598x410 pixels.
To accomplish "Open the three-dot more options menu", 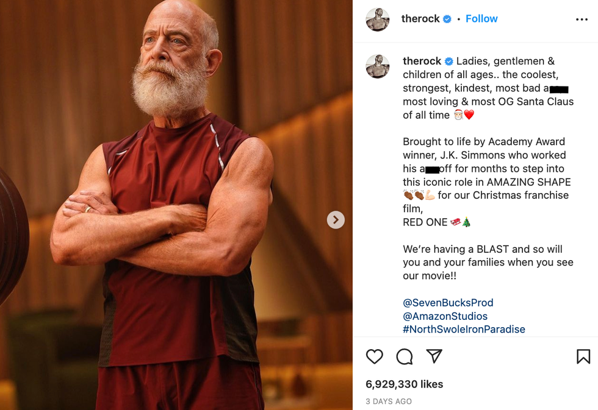I will tap(582, 19).
